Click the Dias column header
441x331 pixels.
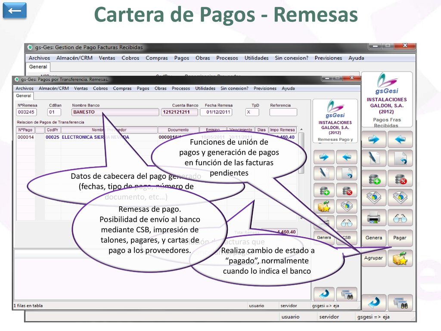coord(261,130)
